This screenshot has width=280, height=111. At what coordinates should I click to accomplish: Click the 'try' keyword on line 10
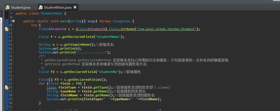(x=34, y=25)
